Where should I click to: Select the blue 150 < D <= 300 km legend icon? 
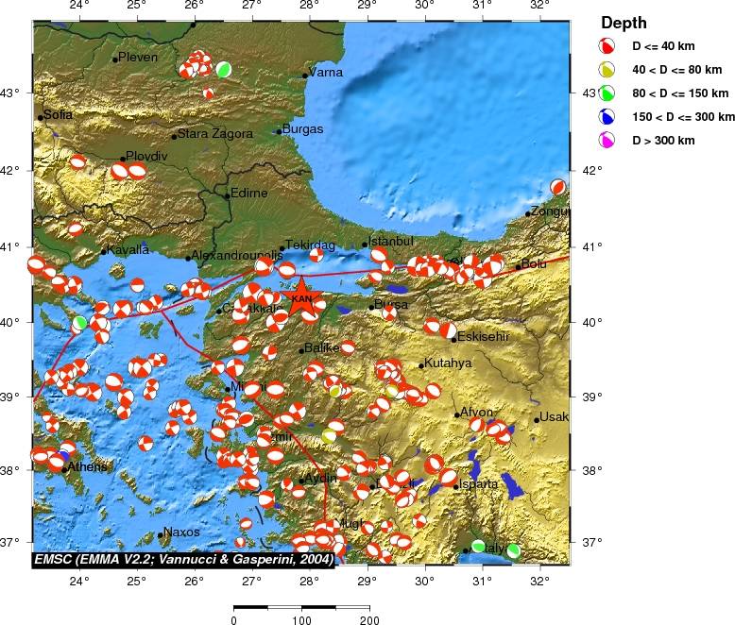point(607,117)
